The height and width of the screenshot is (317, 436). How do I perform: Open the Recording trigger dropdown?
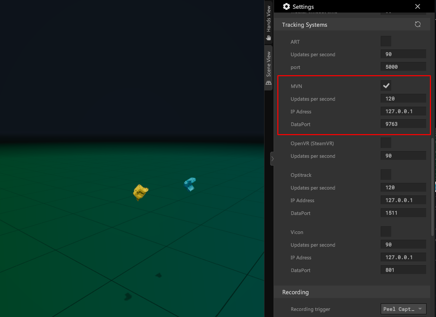[x=403, y=309]
